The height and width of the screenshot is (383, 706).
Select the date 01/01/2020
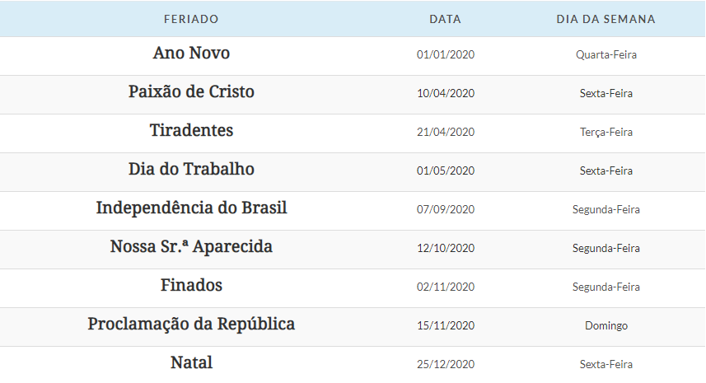pos(446,54)
